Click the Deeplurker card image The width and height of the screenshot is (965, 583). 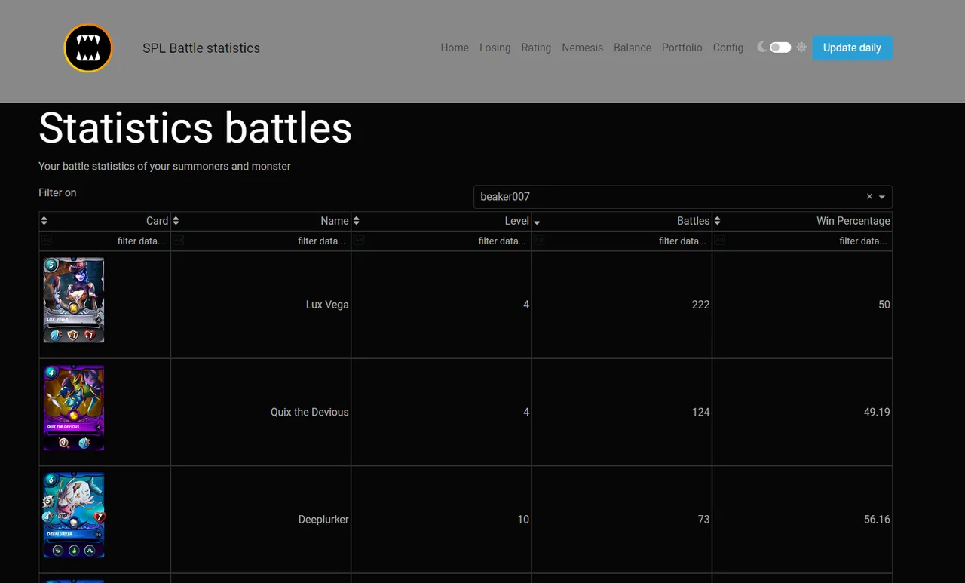(74, 516)
